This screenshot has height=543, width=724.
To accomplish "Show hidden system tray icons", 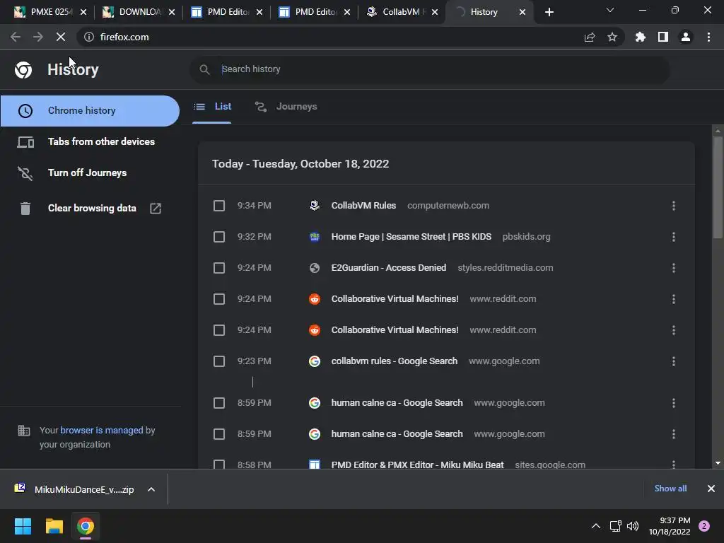I will 596,526.
